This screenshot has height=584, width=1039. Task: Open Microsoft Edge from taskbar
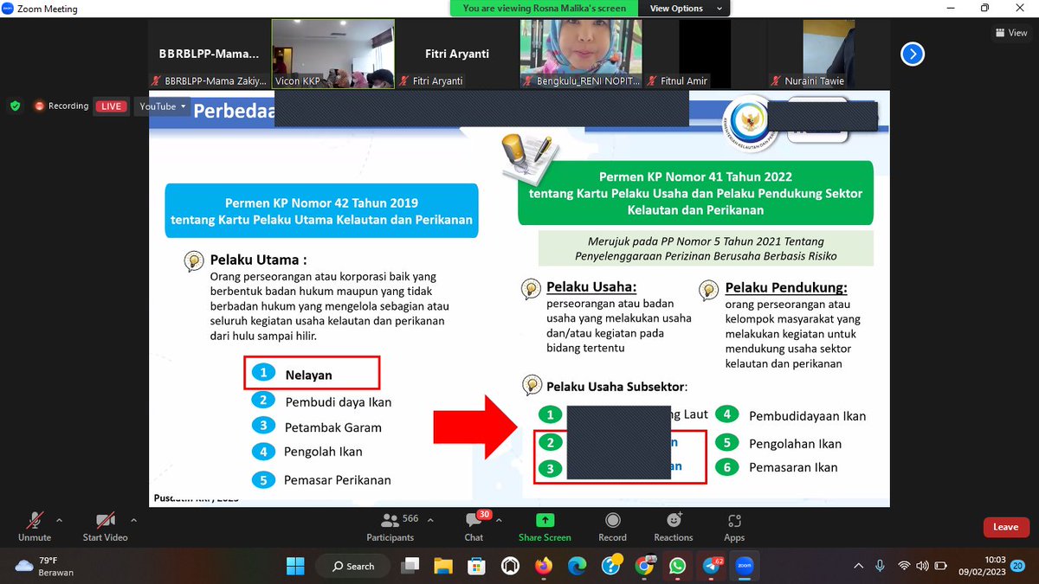pos(578,566)
